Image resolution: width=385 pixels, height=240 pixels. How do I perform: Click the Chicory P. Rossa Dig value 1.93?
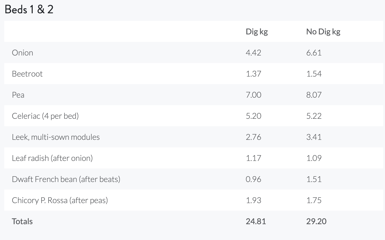253,200
